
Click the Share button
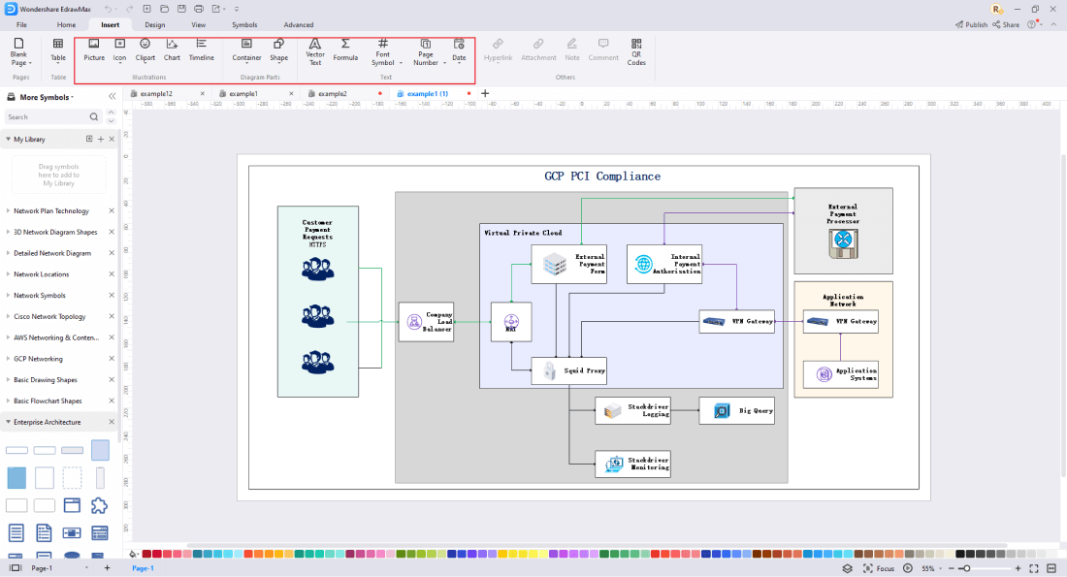coord(1006,24)
